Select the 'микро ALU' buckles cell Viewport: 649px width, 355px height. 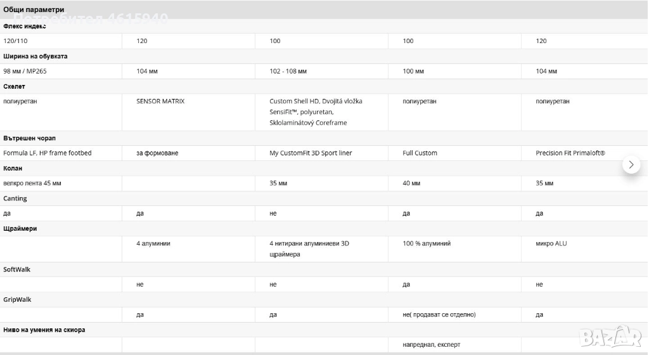[x=551, y=243]
